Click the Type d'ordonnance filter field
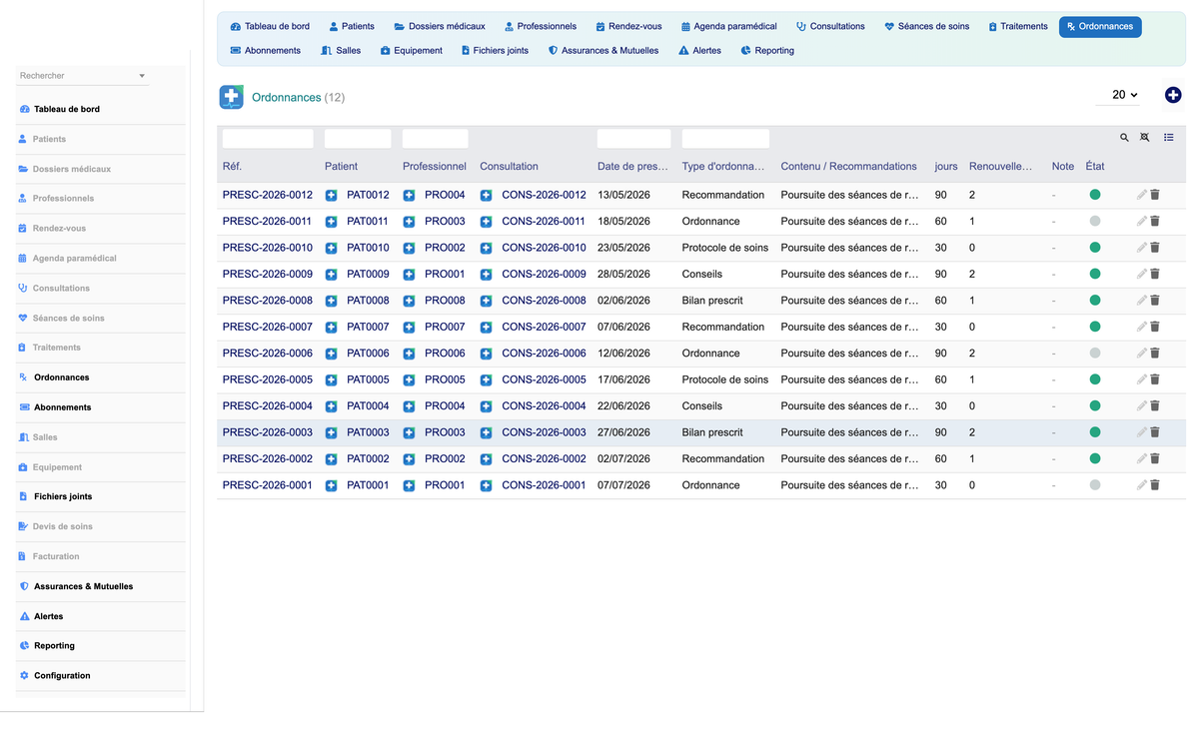Viewport: 1199px width, 742px height. 725,139
